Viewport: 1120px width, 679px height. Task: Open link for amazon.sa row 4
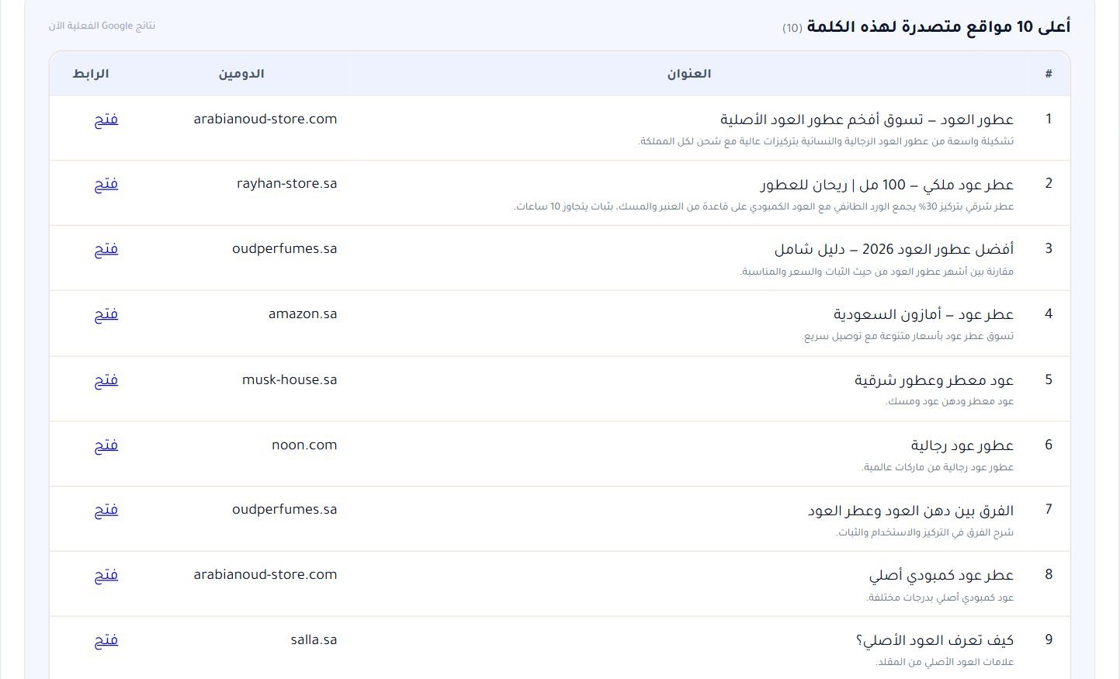(106, 314)
